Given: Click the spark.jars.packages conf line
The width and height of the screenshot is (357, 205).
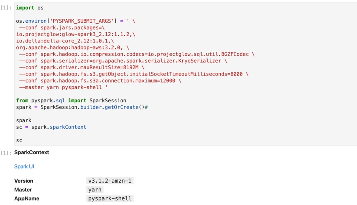Looking at the screenshot, I should coord(62,28).
